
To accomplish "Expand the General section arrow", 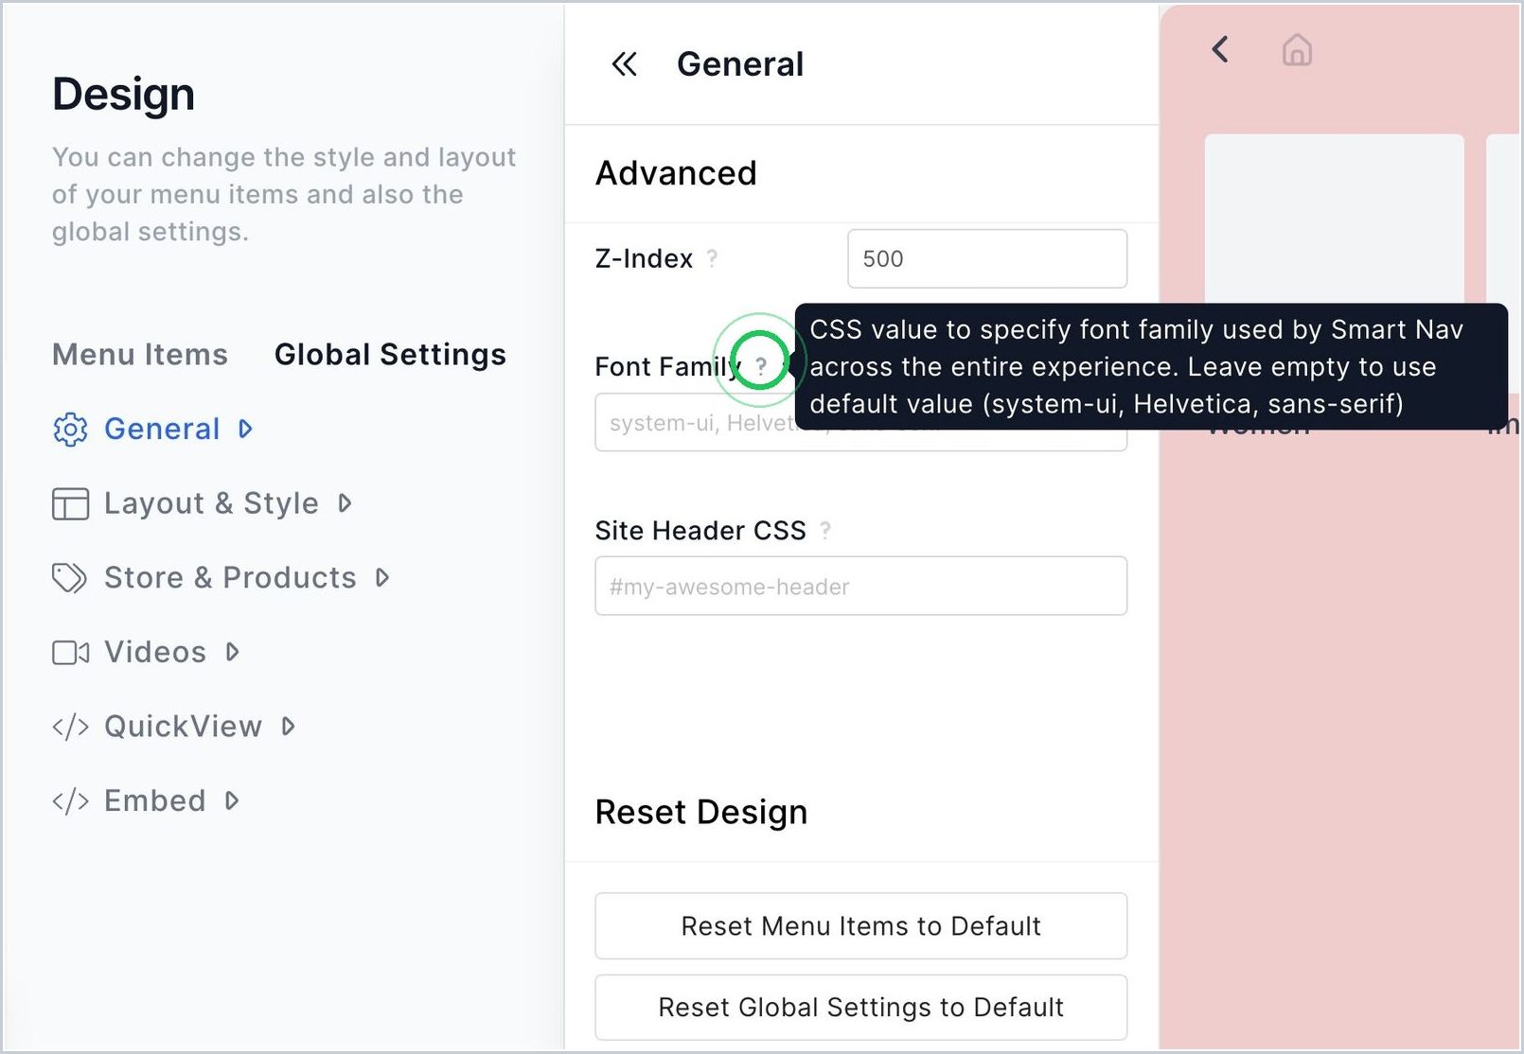I will (x=245, y=430).
